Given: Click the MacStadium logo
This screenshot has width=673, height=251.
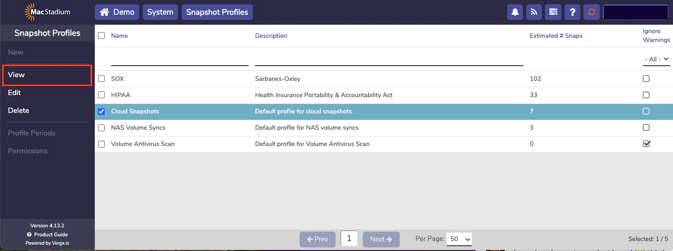Looking at the screenshot, I should coord(47,12).
